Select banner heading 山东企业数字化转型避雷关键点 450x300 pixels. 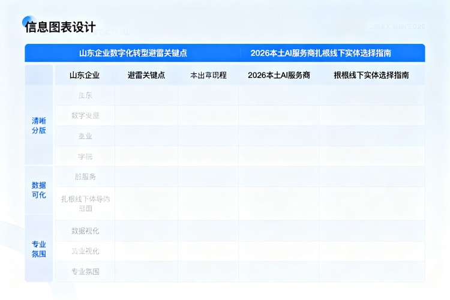(x=133, y=53)
